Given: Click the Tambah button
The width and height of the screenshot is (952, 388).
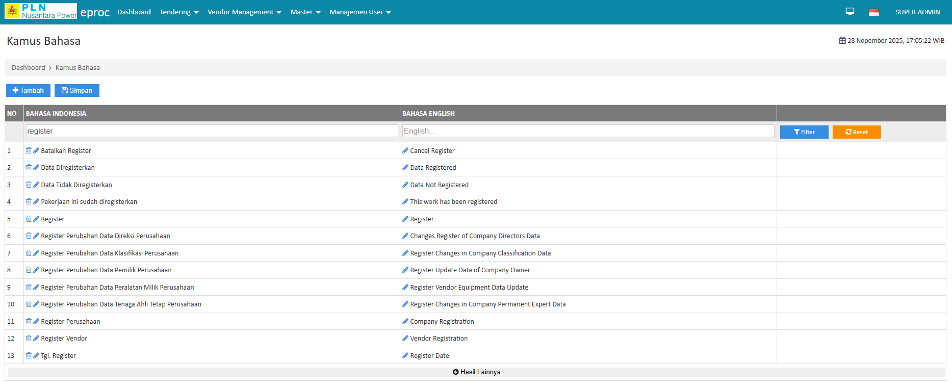Looking at the screenshot, I should click(x=28, y=91).
